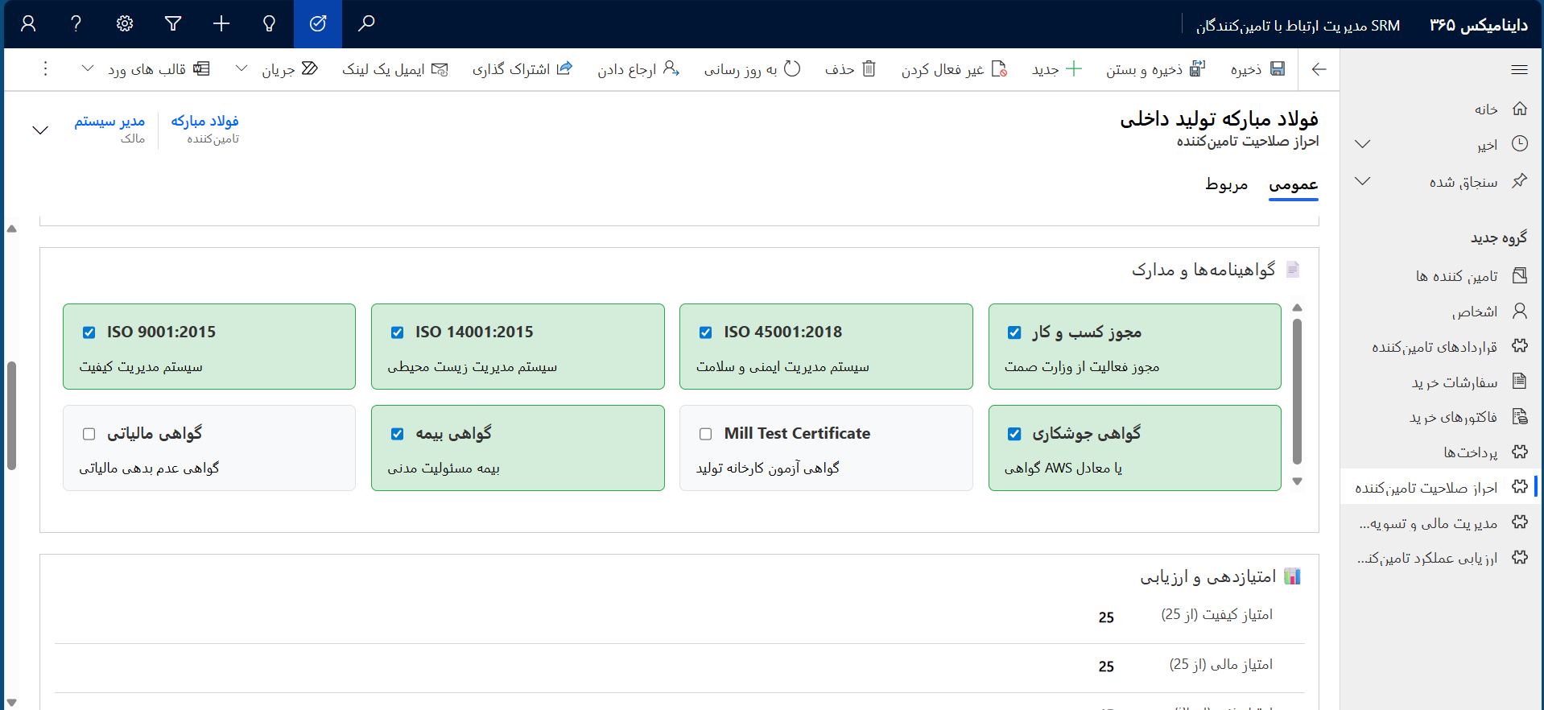The height and width of the screenshot is (710, 1544).
Task: Click the ذخیره و بستن button
Action: (x=1154, y=69)
